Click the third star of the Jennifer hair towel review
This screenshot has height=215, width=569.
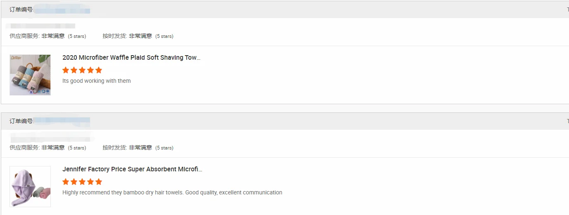point(82,182)
